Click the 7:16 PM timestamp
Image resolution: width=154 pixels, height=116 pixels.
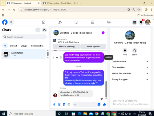(x=78, y=67)
